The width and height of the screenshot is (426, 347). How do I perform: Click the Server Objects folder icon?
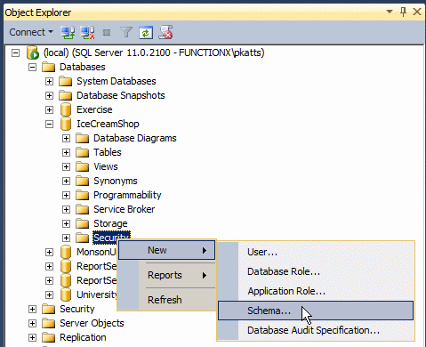click(x=48, y=323)
